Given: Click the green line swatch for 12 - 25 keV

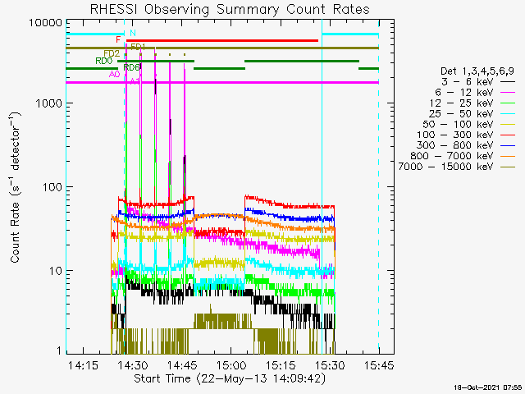Looking at the screenshot, I should point(508,103).
